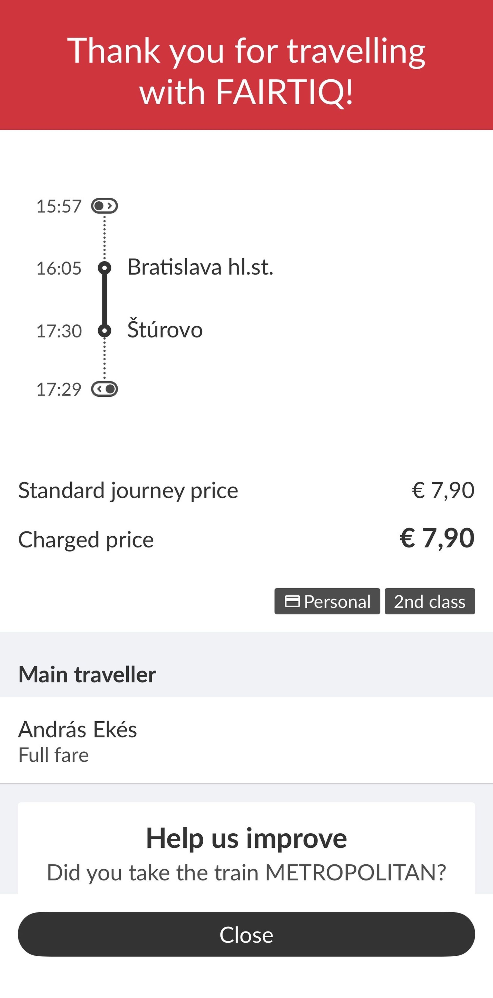Tap the 17:30 arrival time

59,331
